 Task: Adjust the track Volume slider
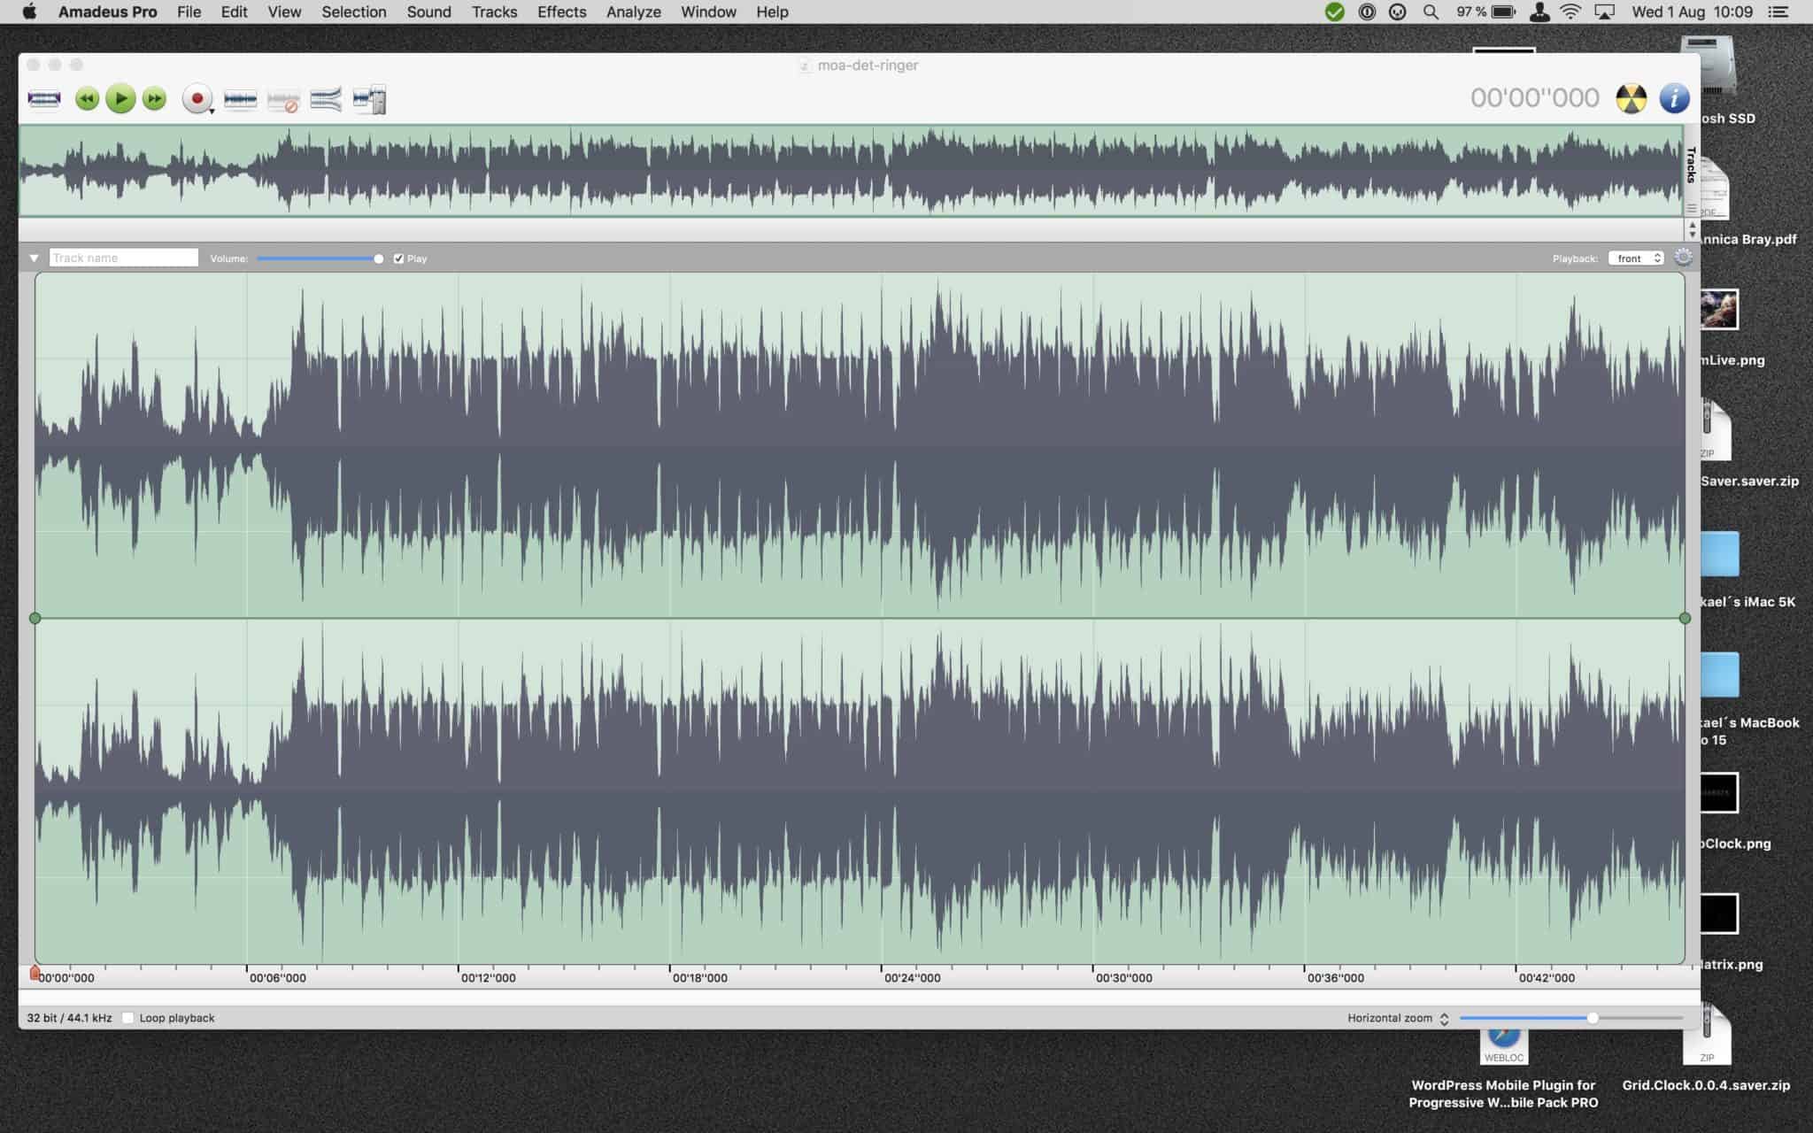[x=320, y=258]
